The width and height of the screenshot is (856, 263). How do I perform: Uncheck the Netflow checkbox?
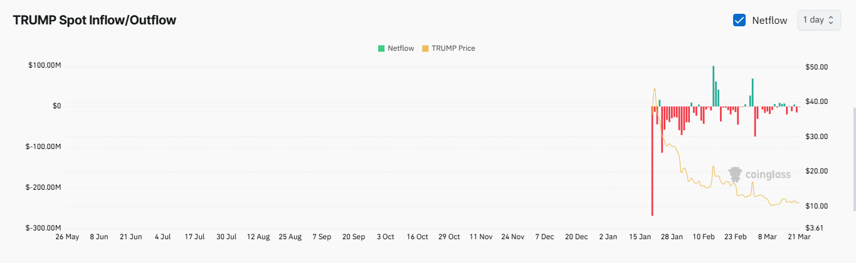click(739, 20)
